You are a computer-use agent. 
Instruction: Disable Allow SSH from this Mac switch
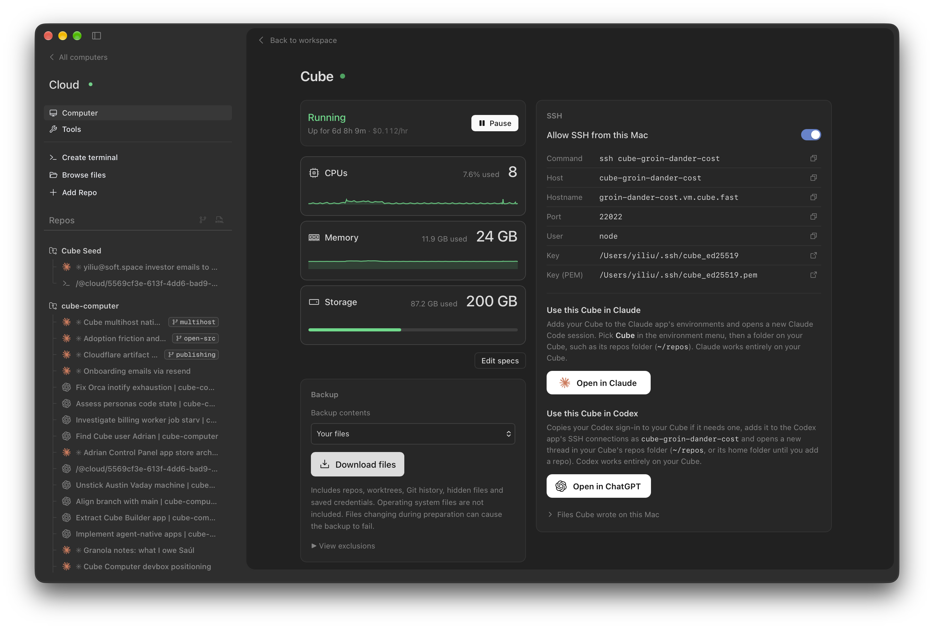click(811, 135)
